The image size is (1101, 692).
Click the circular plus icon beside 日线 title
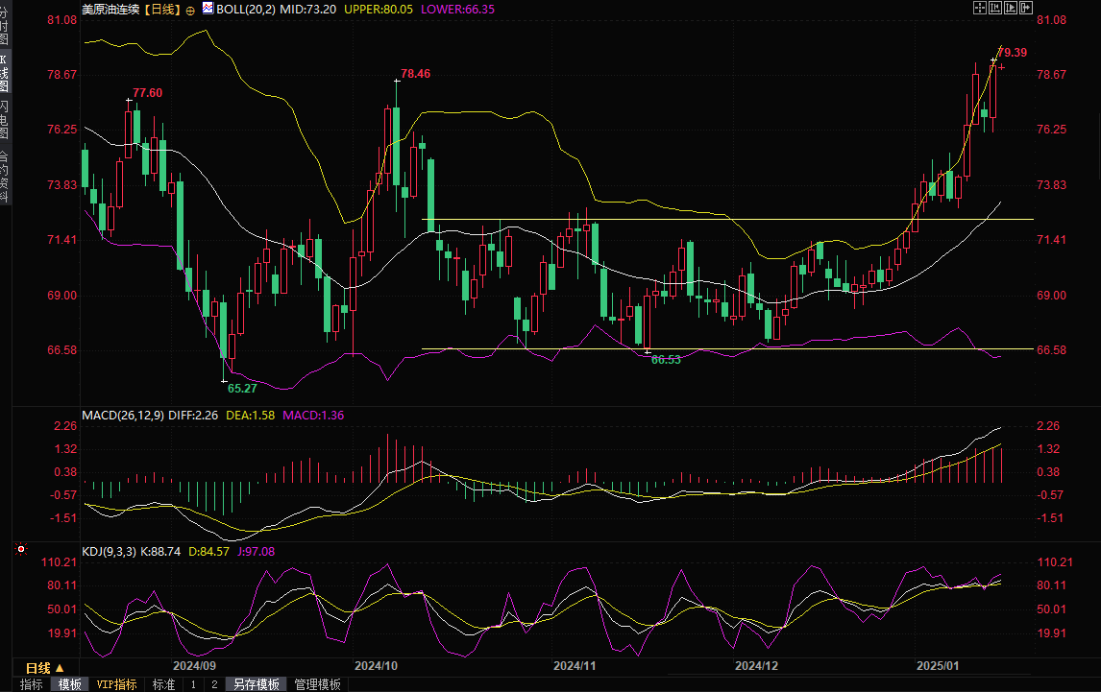(190, 10)
